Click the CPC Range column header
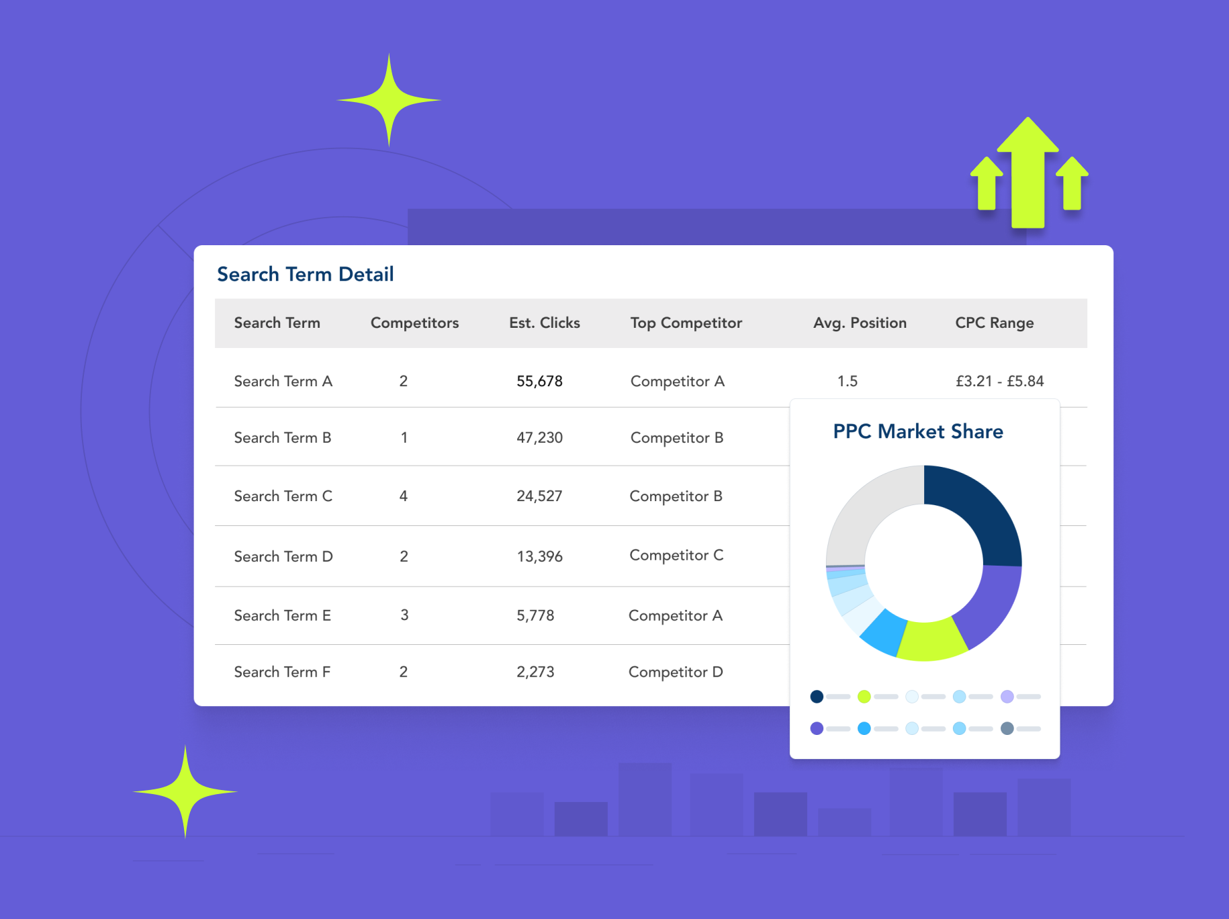 point(994,323)
